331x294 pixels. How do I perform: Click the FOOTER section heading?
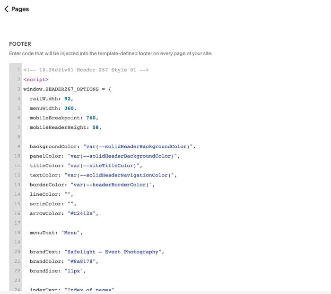(20, 44)
